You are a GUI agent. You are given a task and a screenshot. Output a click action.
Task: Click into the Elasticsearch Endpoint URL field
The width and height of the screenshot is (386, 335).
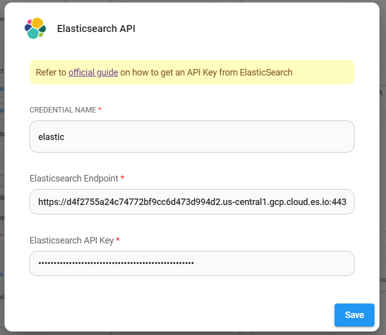(x=192, y=201)
